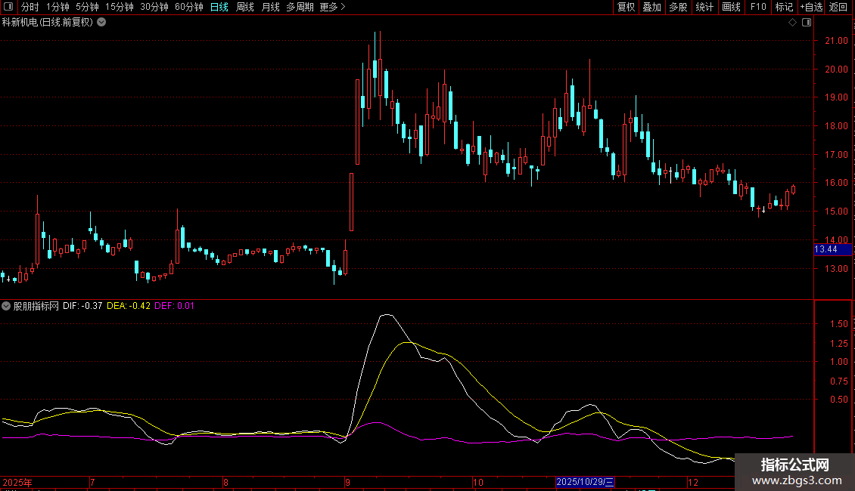Click the diamond marker icon above price axis

click(792, 23)
